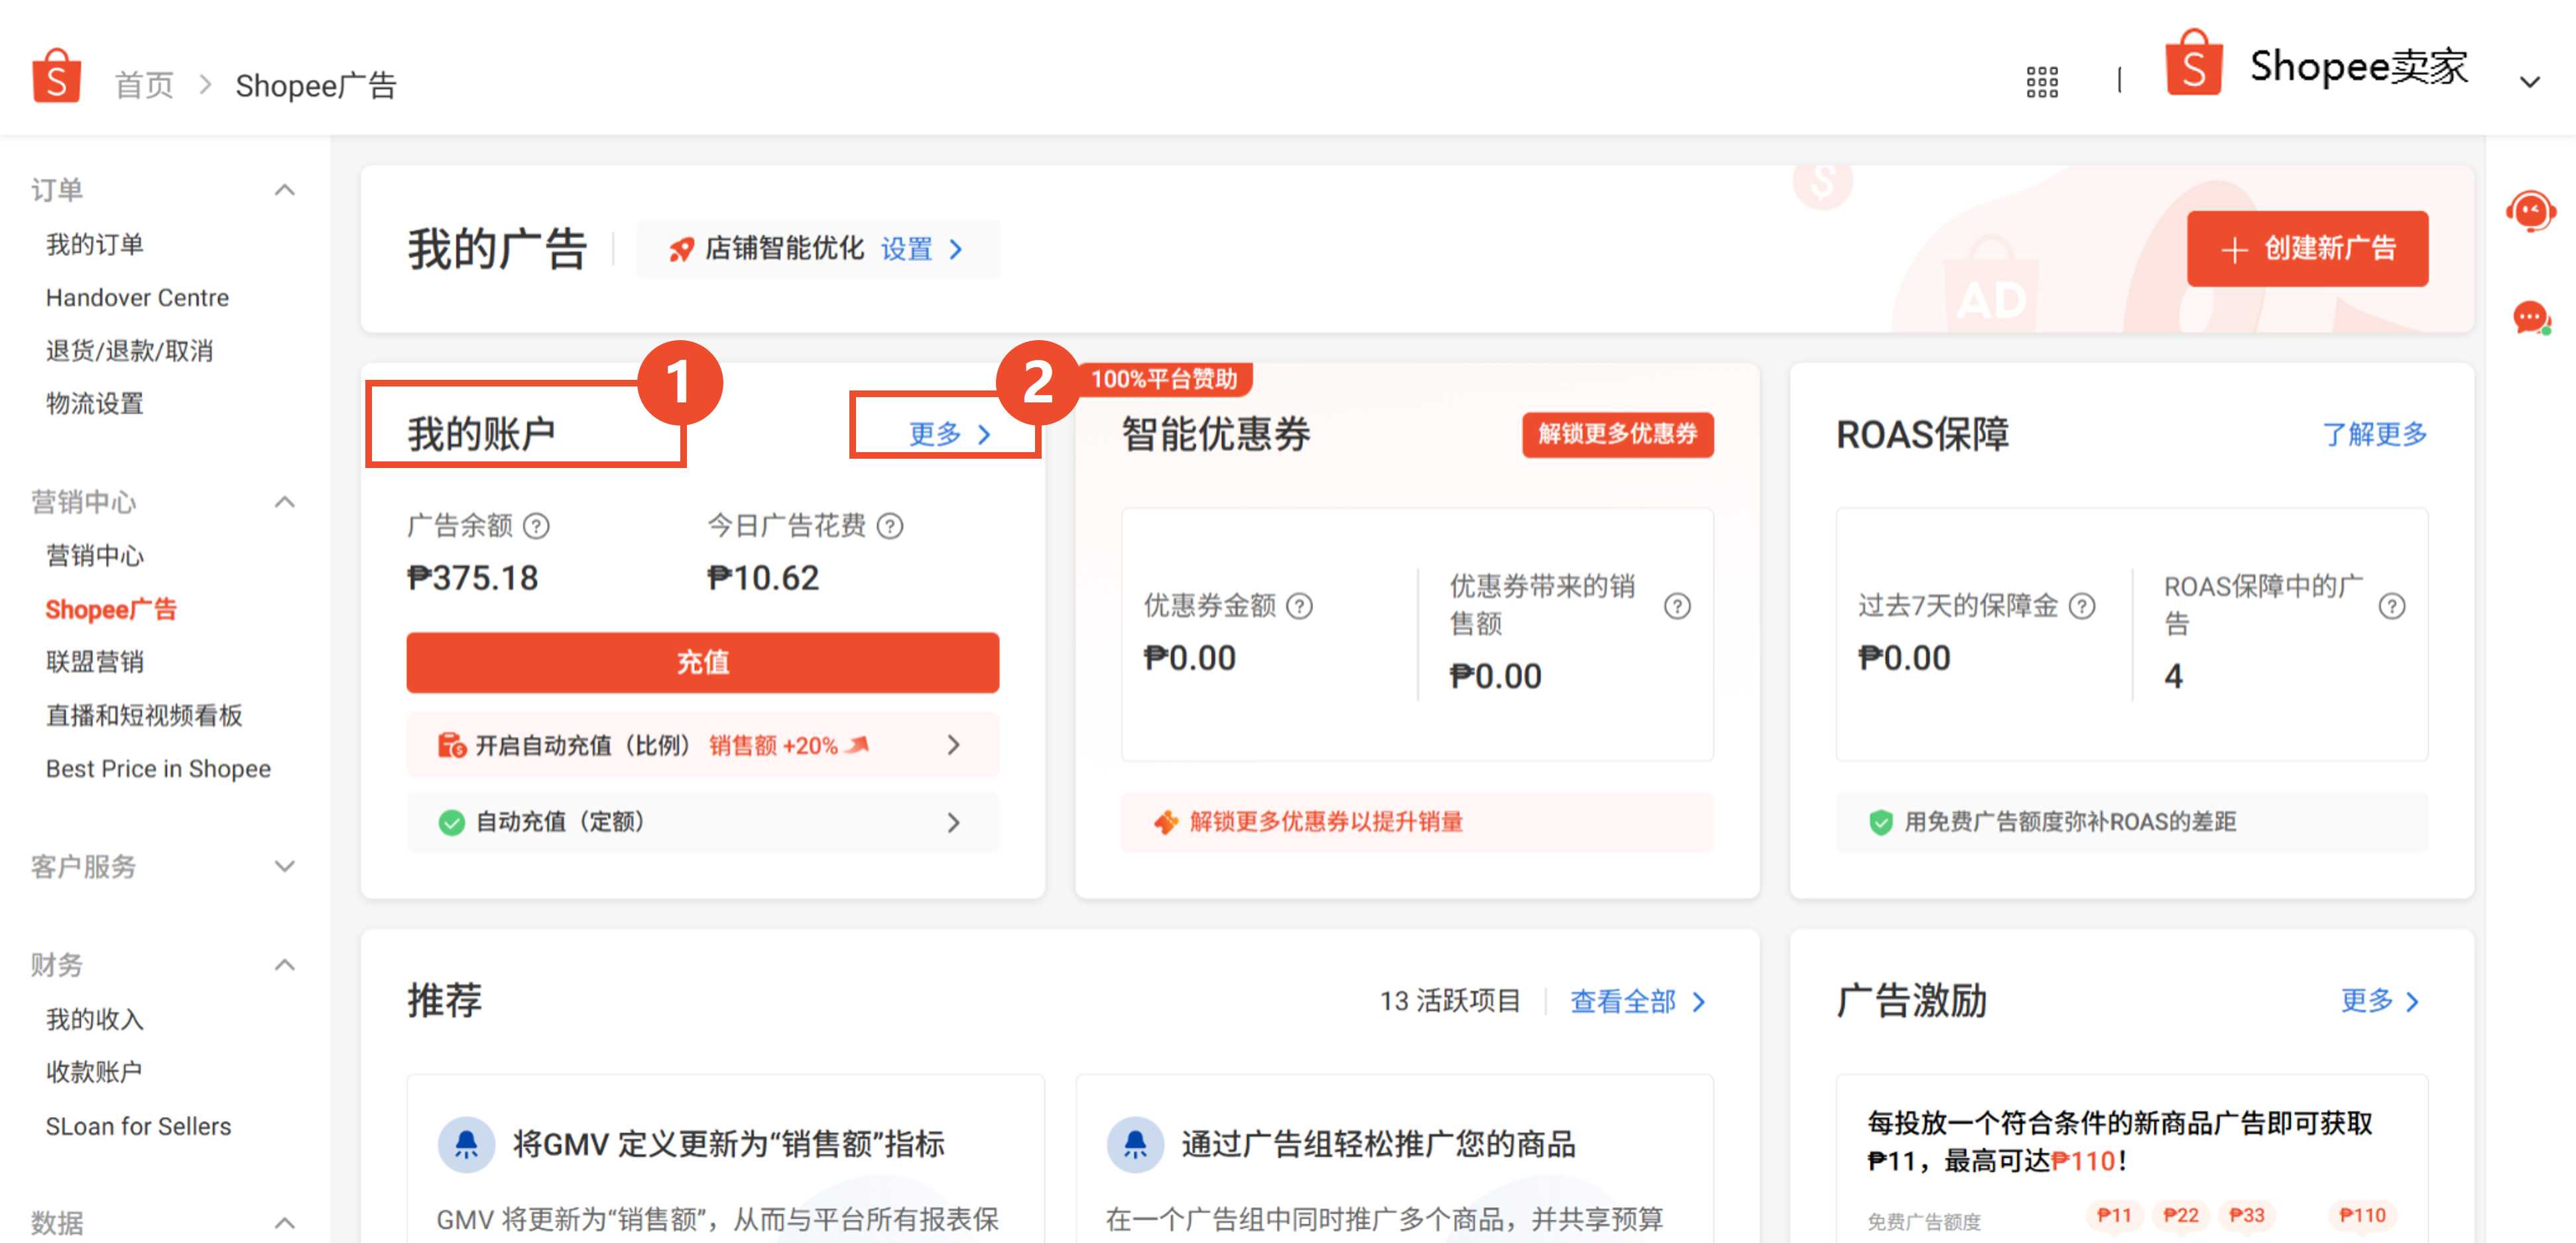Open SLoan for Sellers sidebar item
The image size is (2576, 1243).
click(138, 1126)
